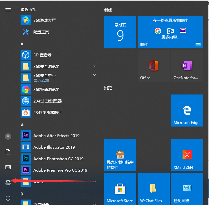
Task: Launch Adobe After Effects 2019
Action: click(56, 135)
